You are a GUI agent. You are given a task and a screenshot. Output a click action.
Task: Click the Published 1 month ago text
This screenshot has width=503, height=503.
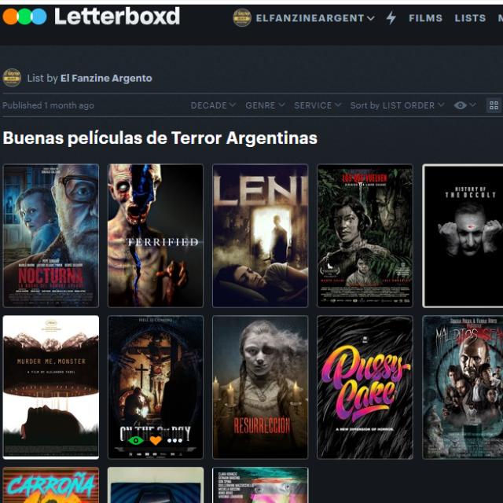pyautogui.click(x=49, y=105)
